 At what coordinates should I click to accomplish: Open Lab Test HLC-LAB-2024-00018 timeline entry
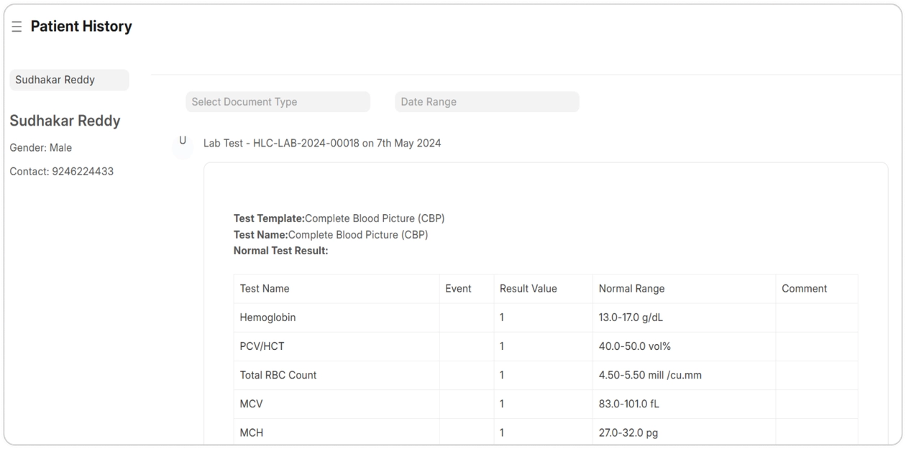pyautogui.click(x=322, y=143)
